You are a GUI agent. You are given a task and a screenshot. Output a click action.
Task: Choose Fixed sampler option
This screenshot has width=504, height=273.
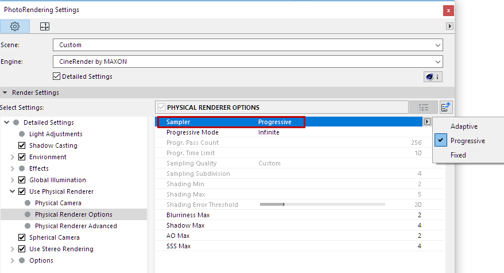458,155
